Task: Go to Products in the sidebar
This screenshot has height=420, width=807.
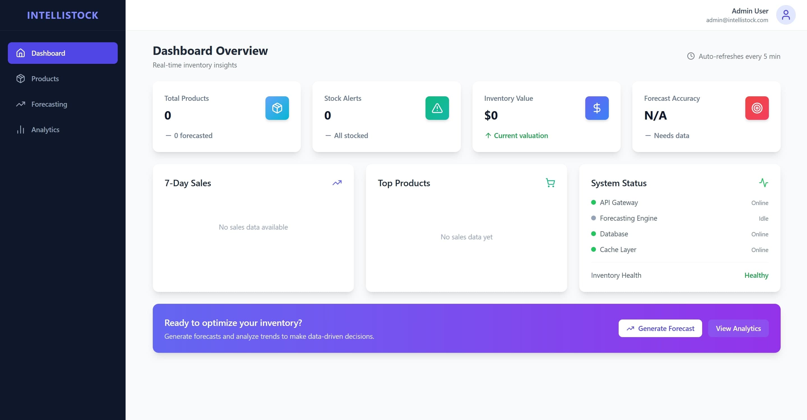Action: pos(45,79)
